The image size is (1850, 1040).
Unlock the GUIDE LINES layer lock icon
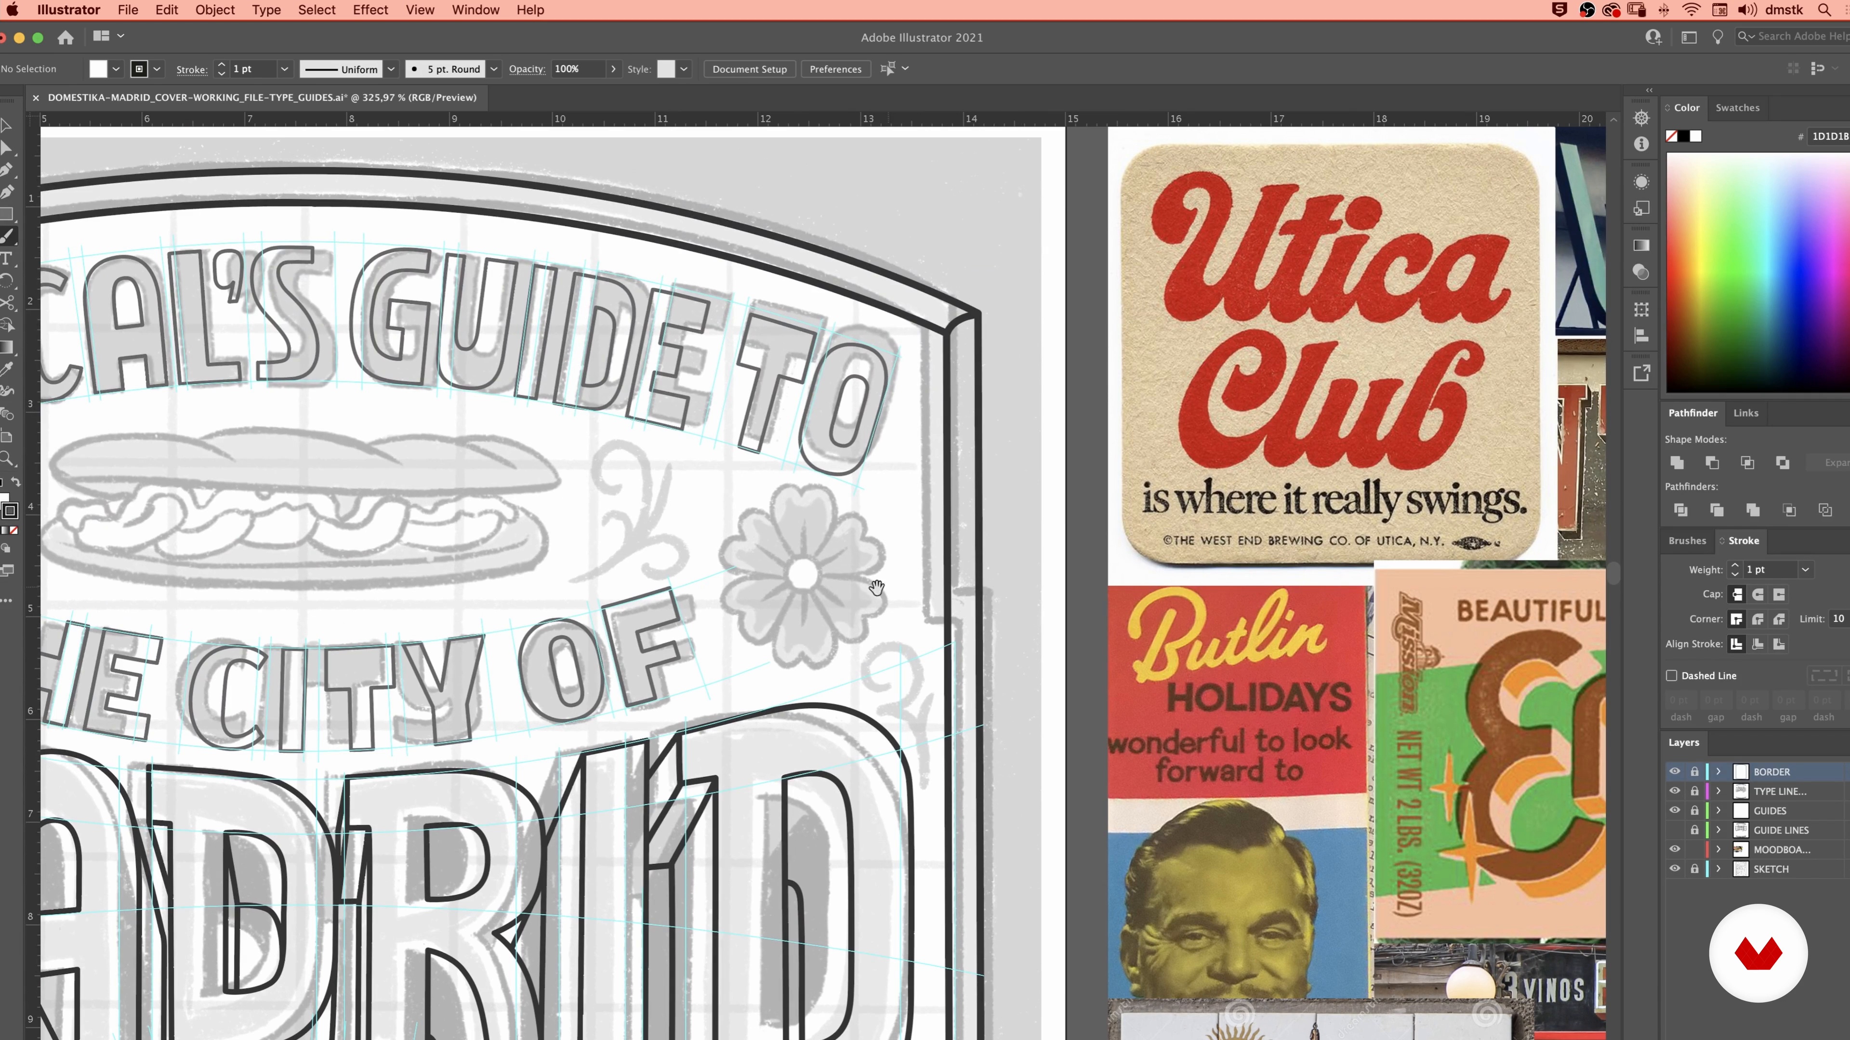click(1695, 830)
